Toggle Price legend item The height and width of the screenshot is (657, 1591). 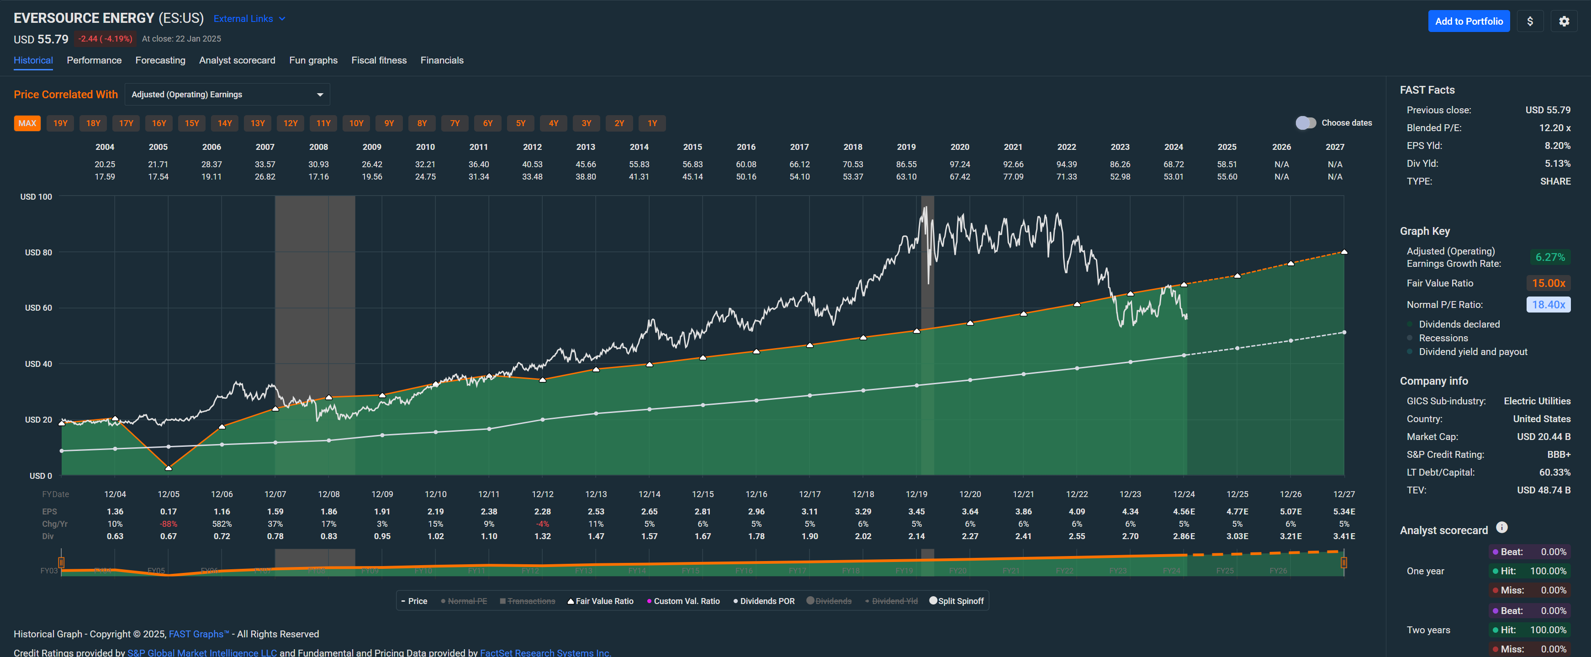coord(414,601)
